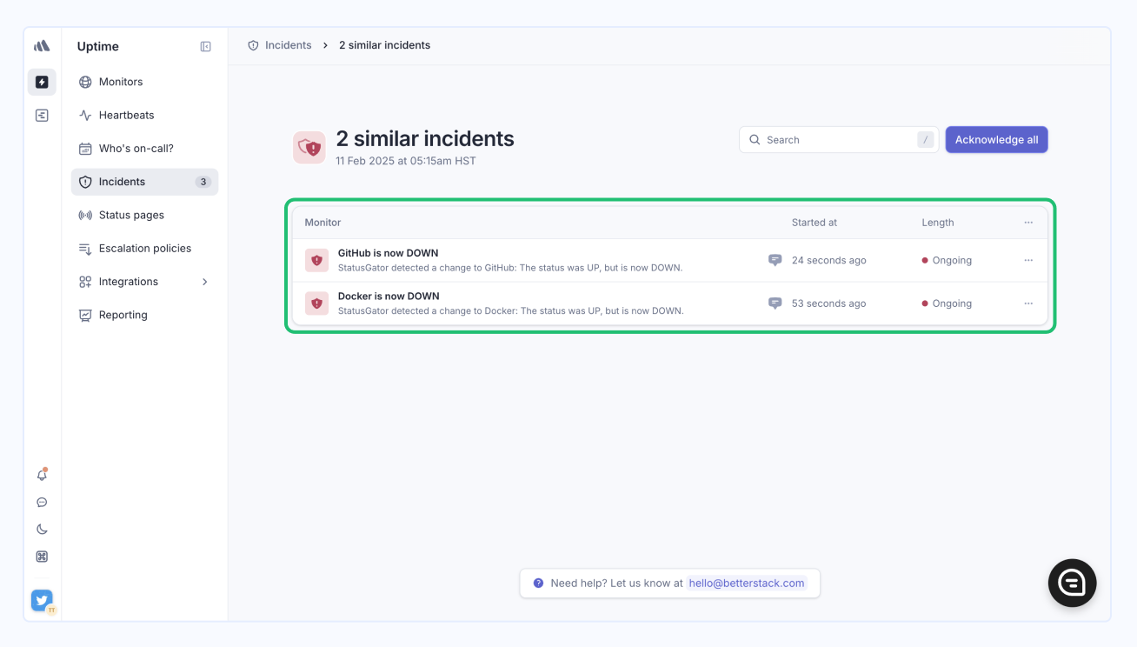The height and width of the screenshot is (647, 1137).
Task: Expand the Integrations submenu chevron
Action: [205, 282]
